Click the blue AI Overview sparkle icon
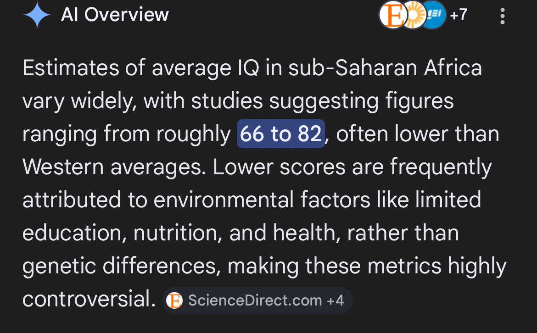The width and height of the screenshot is (537, 333). click(x=37, y=15)
